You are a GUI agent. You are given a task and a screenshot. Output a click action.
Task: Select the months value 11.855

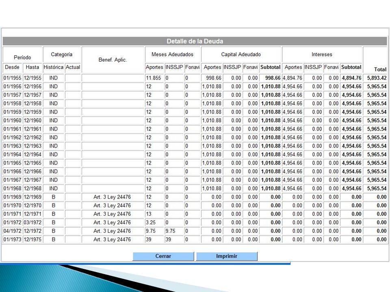click(x=154, y=78)
